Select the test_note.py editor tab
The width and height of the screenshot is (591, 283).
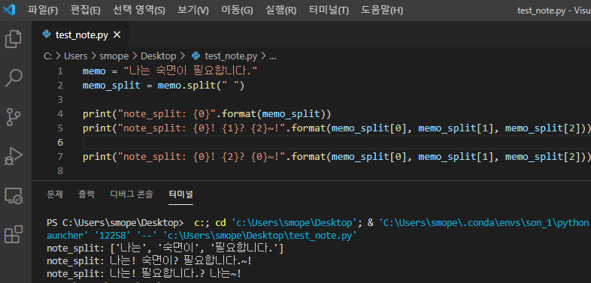pos(81,35)
